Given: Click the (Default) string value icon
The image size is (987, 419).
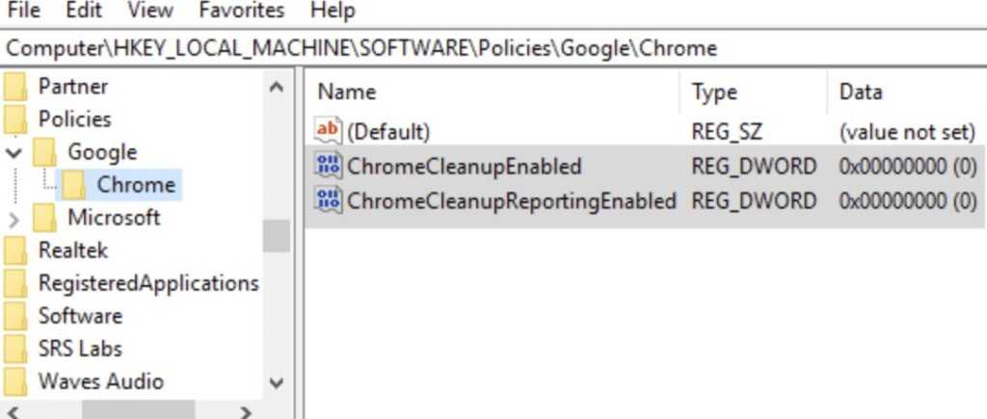Looking at the screenshot, I should click(x=329, y=131).
